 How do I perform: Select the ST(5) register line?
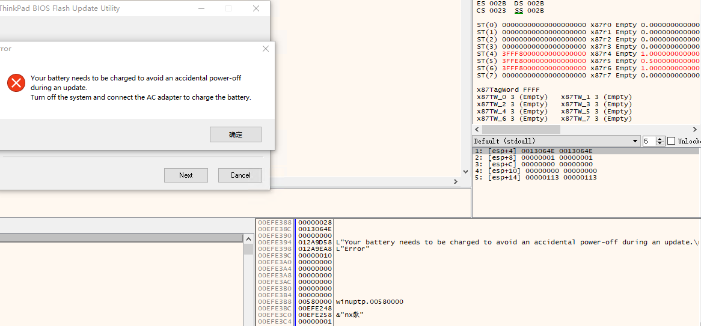click(x=588, y=61)
